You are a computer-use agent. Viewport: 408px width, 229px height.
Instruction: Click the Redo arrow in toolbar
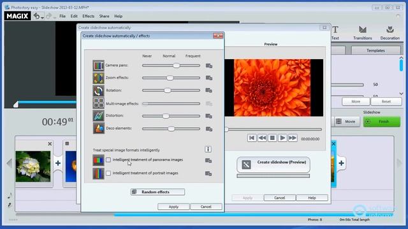tap(48, 16)
